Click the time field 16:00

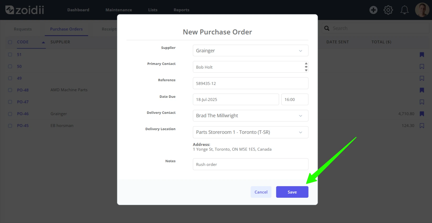[295, 99]
